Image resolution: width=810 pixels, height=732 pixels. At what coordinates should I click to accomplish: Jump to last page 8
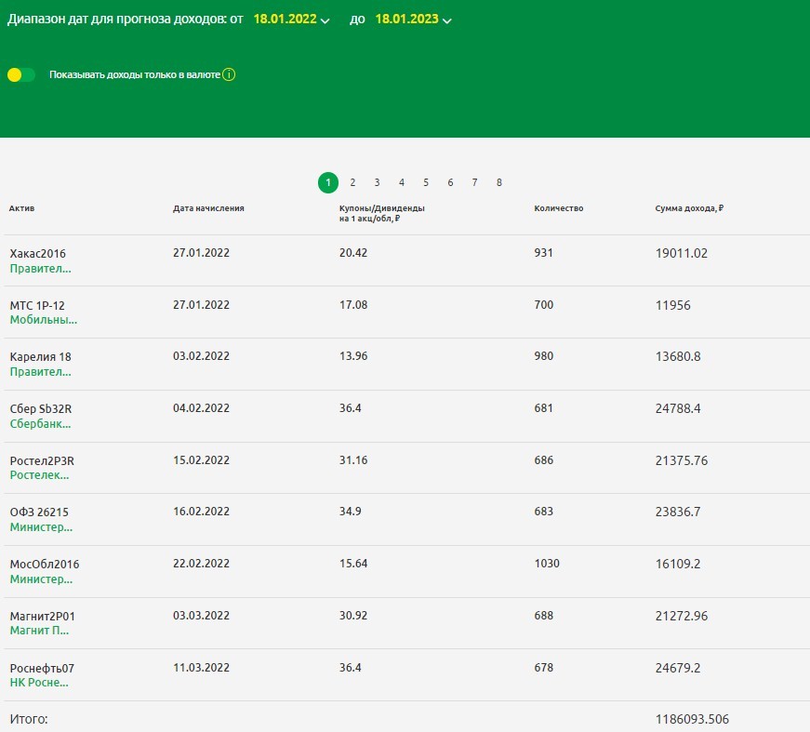click(x=499, y=182)
